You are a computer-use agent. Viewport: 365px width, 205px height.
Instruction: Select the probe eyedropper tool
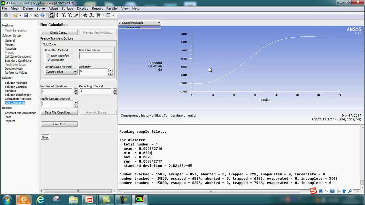click(x=76, y=15)
